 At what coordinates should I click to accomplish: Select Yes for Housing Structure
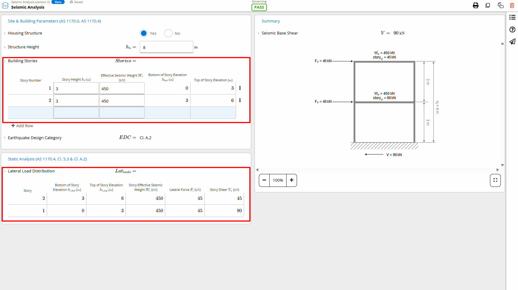pos(144,33)
